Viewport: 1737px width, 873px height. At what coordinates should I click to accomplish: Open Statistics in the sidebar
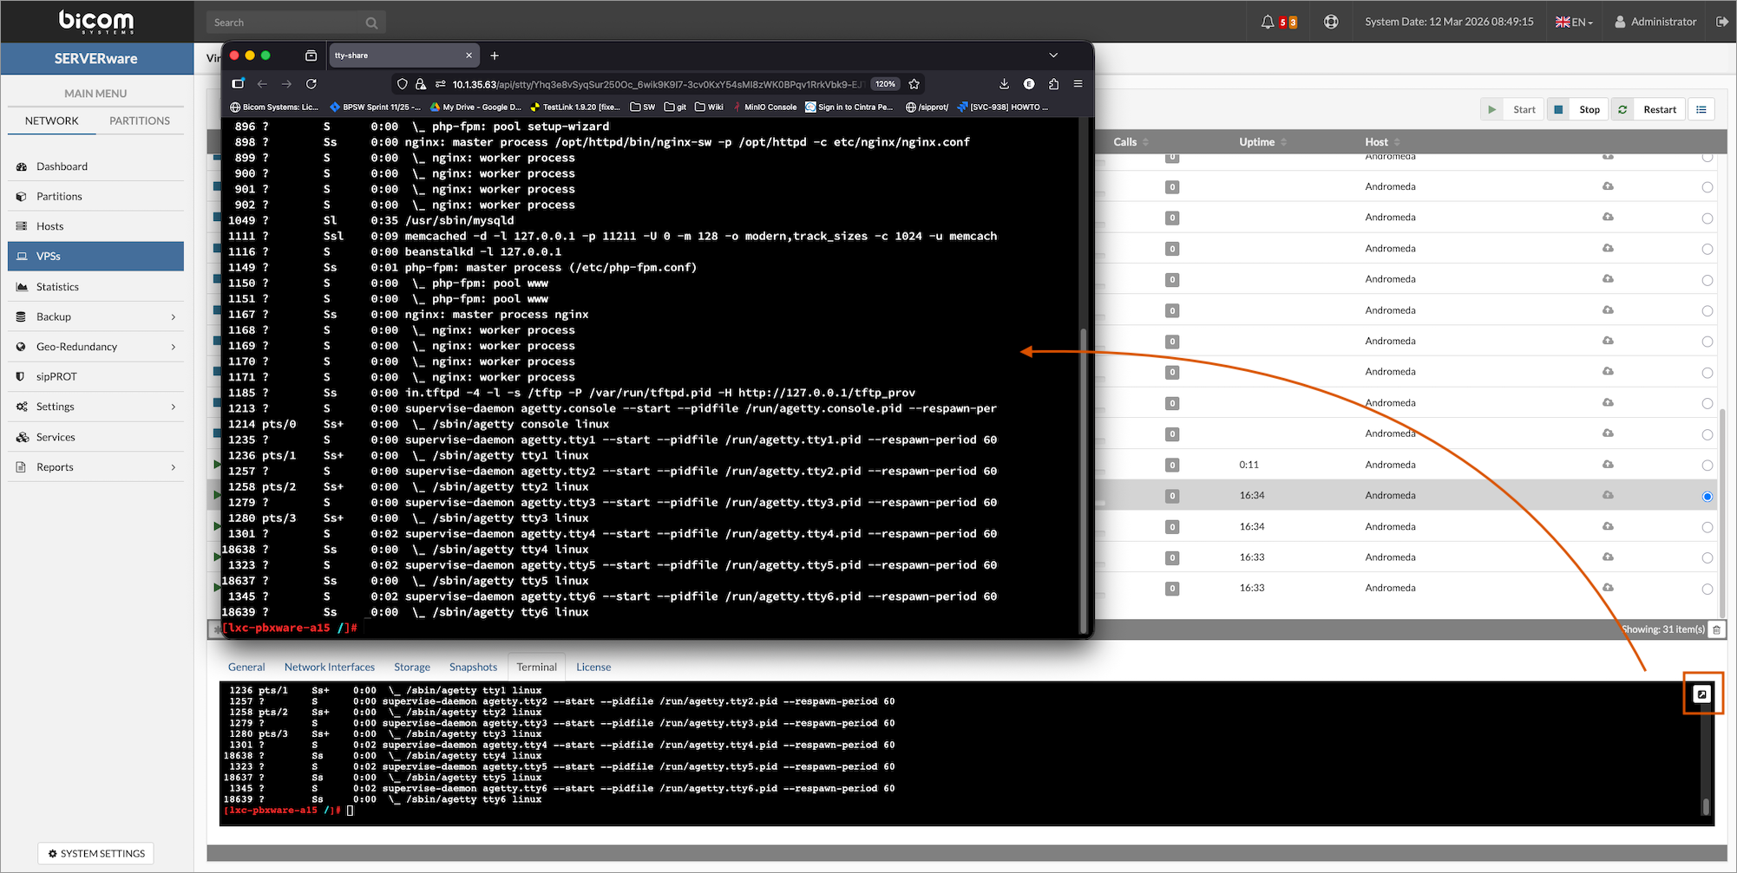pyautogui.click(x=96, y=287)
